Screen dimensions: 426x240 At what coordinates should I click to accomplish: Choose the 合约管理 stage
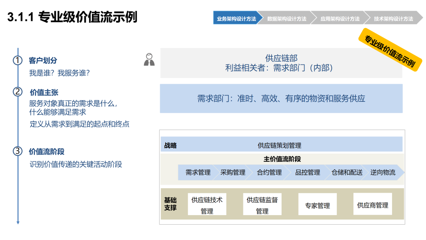point(269,172)
